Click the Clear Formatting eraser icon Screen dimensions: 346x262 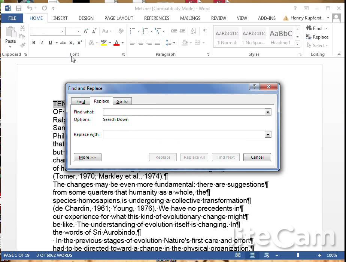click(121, 31)
